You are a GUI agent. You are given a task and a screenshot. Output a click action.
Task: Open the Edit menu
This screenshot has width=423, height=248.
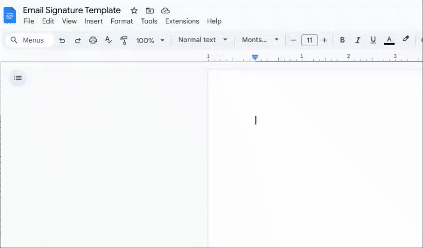(x=48, y=21)
